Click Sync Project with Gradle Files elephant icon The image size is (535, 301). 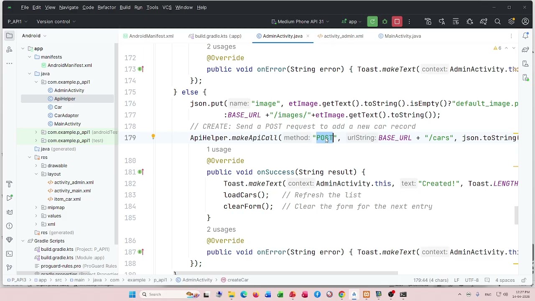tap(484, 21)
